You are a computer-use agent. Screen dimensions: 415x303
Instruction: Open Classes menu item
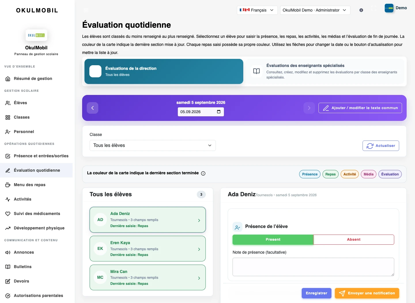[36, 117]
